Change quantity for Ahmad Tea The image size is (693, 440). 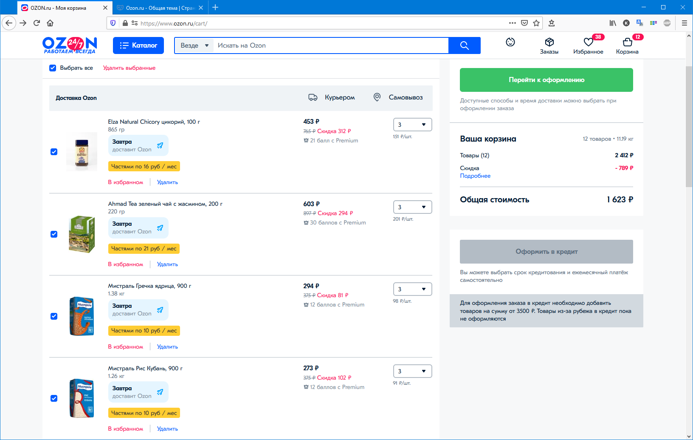click(412, 207)
